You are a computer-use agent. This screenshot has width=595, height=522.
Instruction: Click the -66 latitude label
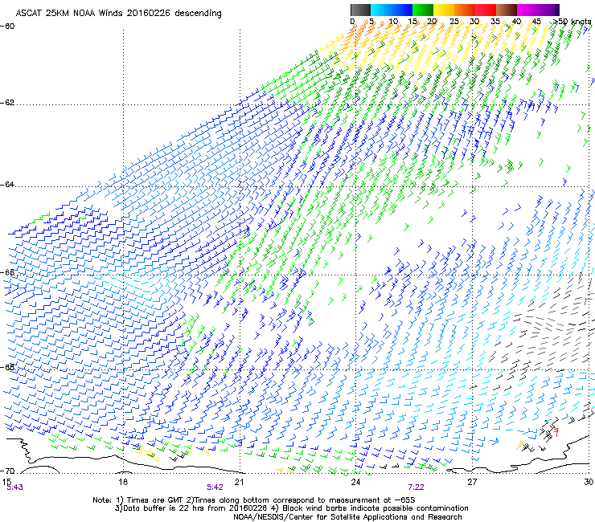7,272
